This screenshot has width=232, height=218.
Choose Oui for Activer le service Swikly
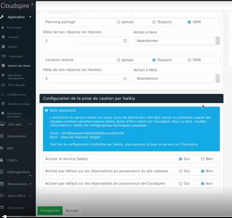(x=180, y=159)
